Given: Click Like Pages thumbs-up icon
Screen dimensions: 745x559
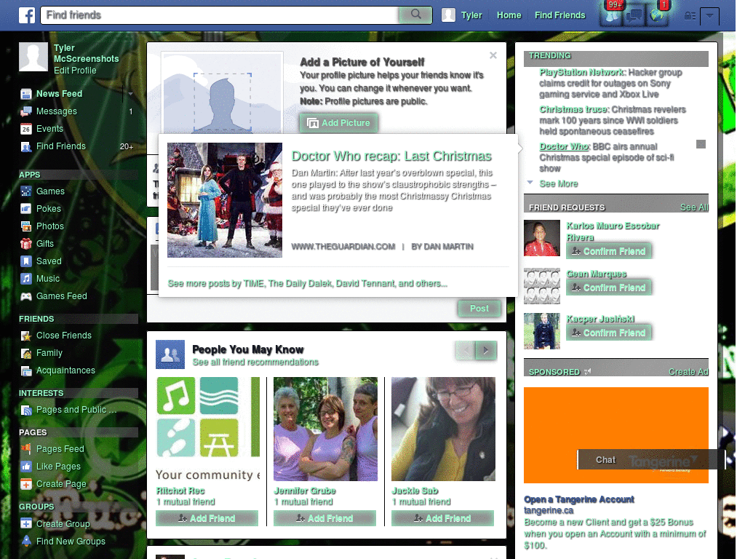Looking at the screenshot, I should [26, 467].
